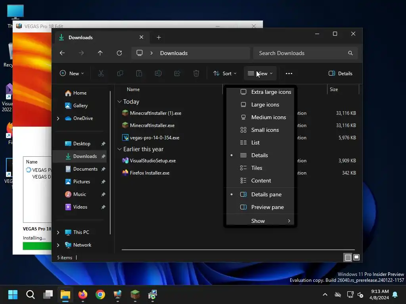406x304 pixels.
Task: Open Firefox from the taskbar
Action: pyautogui.click(x=83, y=294)
